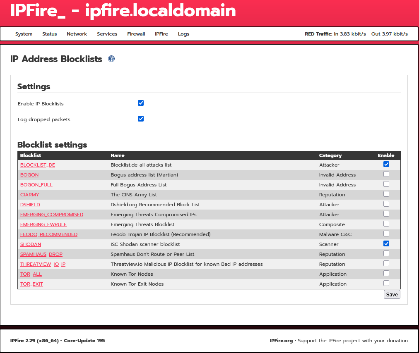Click the 'Blocklist.de all attacks list' name
Screen dimensions: 419x353
pos(141,165)
